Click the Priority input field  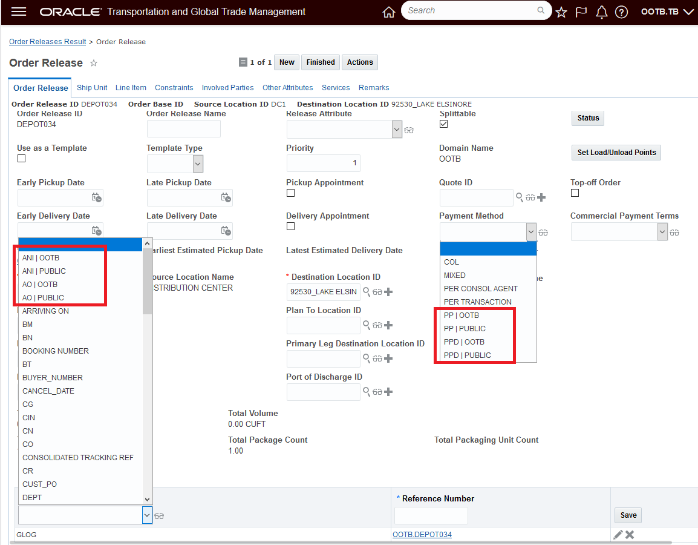pos(323,163)
